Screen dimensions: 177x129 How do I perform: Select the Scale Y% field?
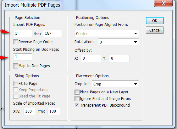[54, 111]
